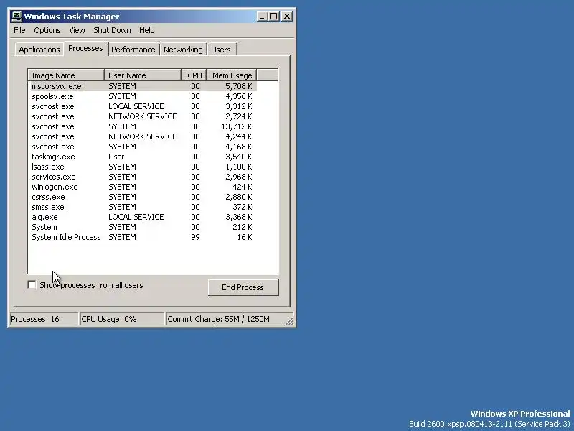Select the winlogon.exe process
Screen dimensions: 574x431
tap(142, 187)
